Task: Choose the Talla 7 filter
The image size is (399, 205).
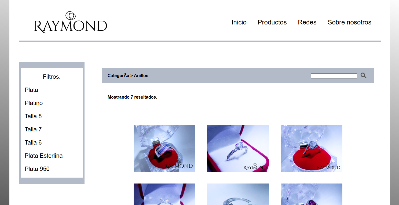Action: 33,130
